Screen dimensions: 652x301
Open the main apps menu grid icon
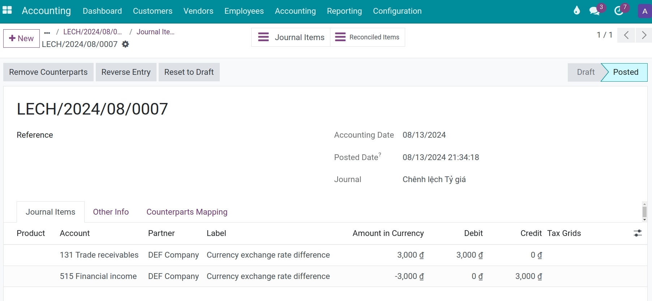pyautogui.click(x=7, y=10)
